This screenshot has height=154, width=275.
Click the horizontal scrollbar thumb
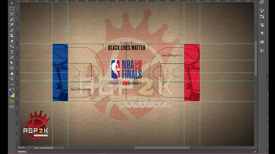pos(162,148)
